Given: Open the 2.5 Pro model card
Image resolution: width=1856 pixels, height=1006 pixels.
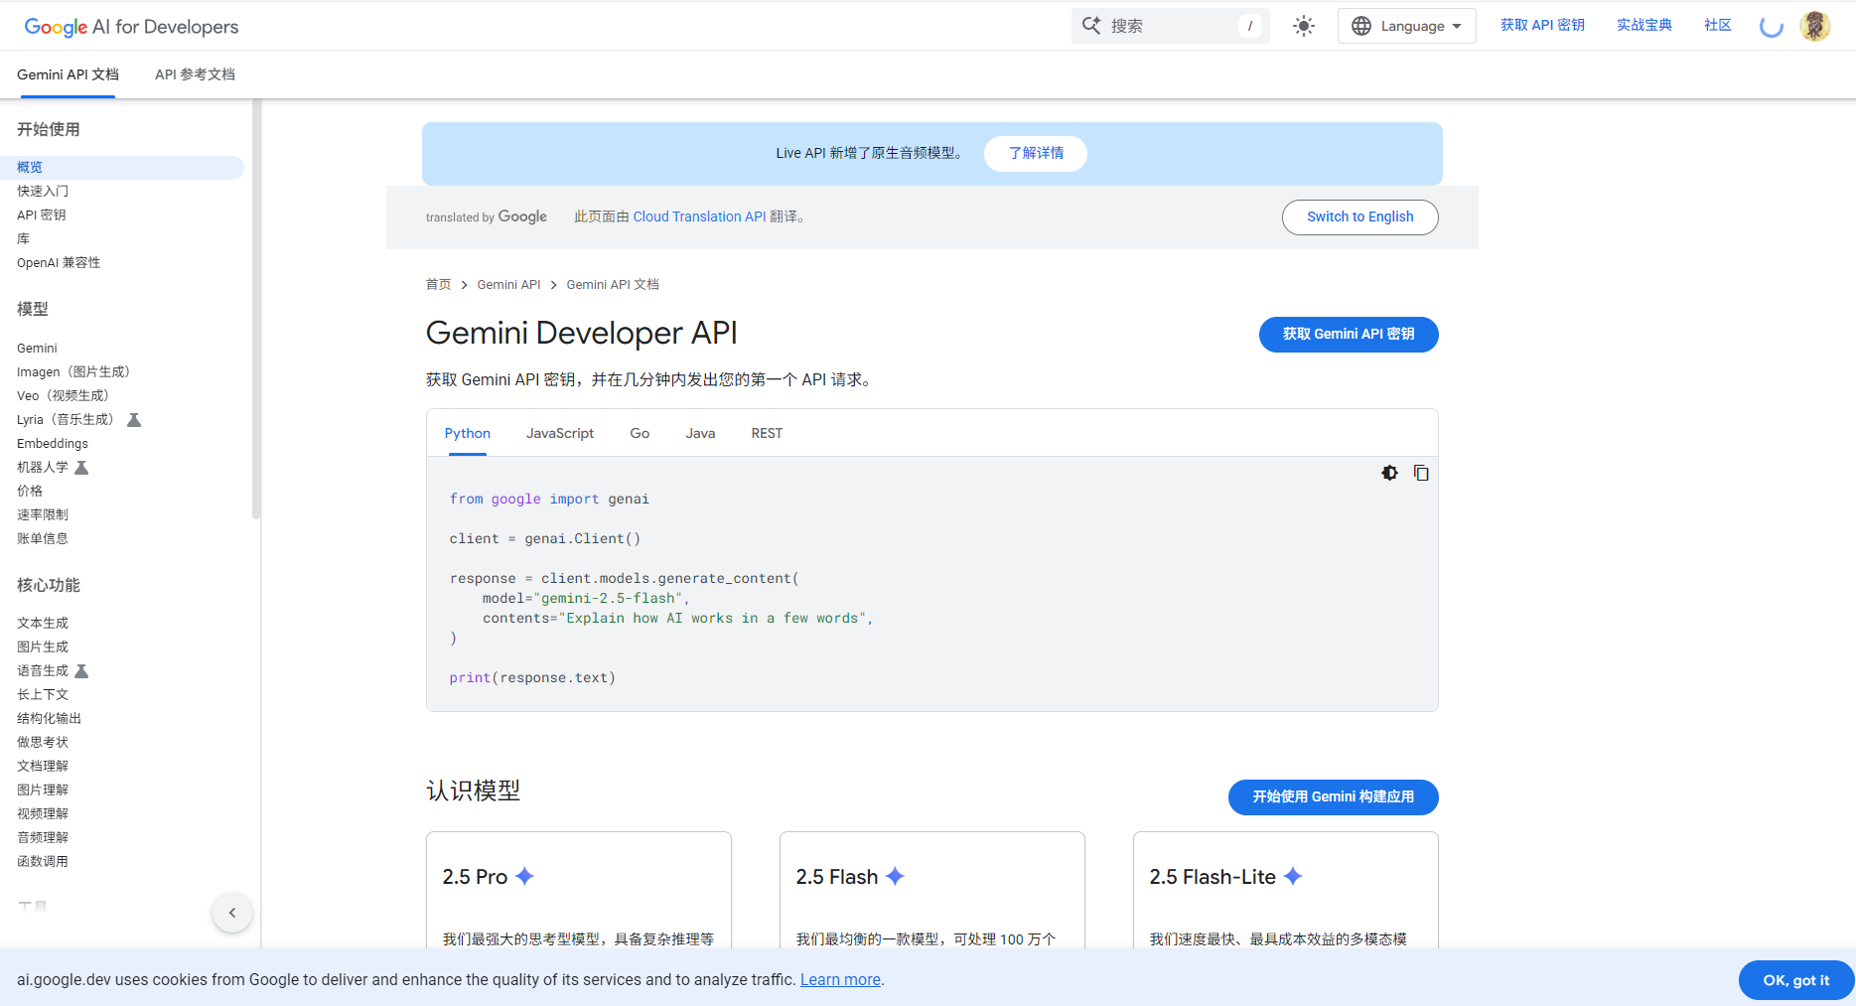Looking at the screenshot, I should (x=579, y=890).
